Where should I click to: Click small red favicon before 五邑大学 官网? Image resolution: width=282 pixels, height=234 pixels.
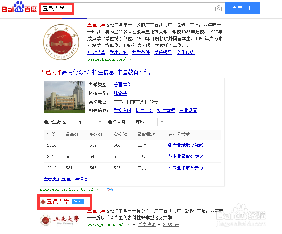tap(43, 202)
